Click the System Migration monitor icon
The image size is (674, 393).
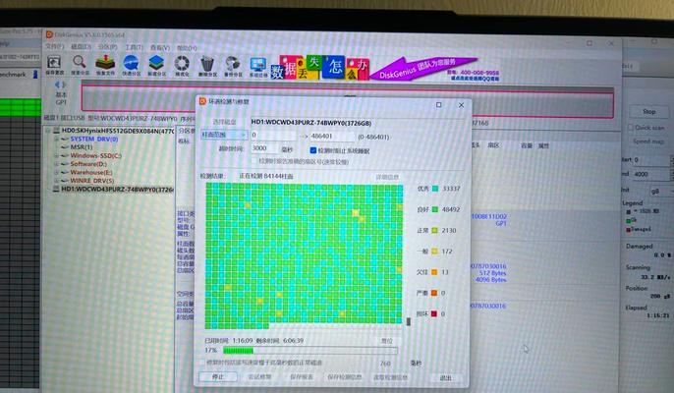(257, 65)
